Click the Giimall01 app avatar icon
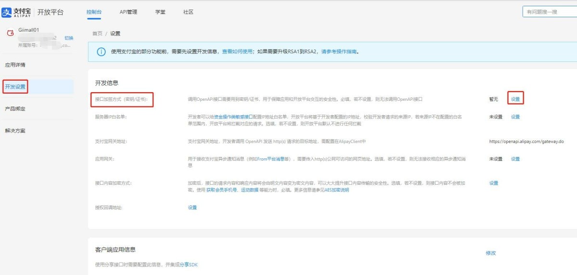577x275 pixels. click(10, 33)
